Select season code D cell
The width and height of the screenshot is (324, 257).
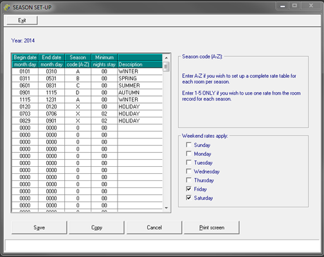coord(78,93)
